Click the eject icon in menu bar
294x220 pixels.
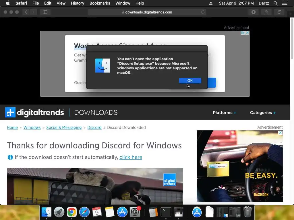[x=211, y=3]
